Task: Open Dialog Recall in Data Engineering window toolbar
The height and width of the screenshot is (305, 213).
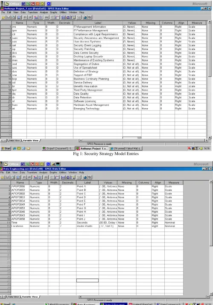Action: (x=18, y=177)
